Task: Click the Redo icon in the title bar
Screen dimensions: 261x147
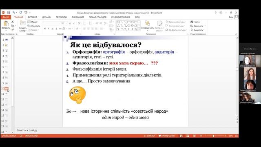Action: point(21,13)
